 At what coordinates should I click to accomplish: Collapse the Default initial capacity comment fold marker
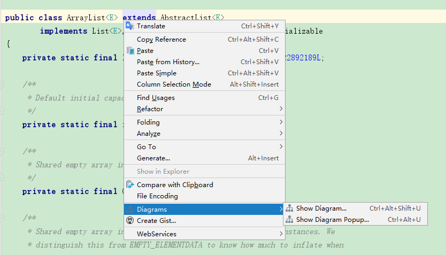(2, 84)
